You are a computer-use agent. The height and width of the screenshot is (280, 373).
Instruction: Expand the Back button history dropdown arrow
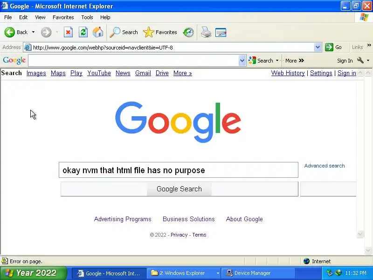coord(33,32)
